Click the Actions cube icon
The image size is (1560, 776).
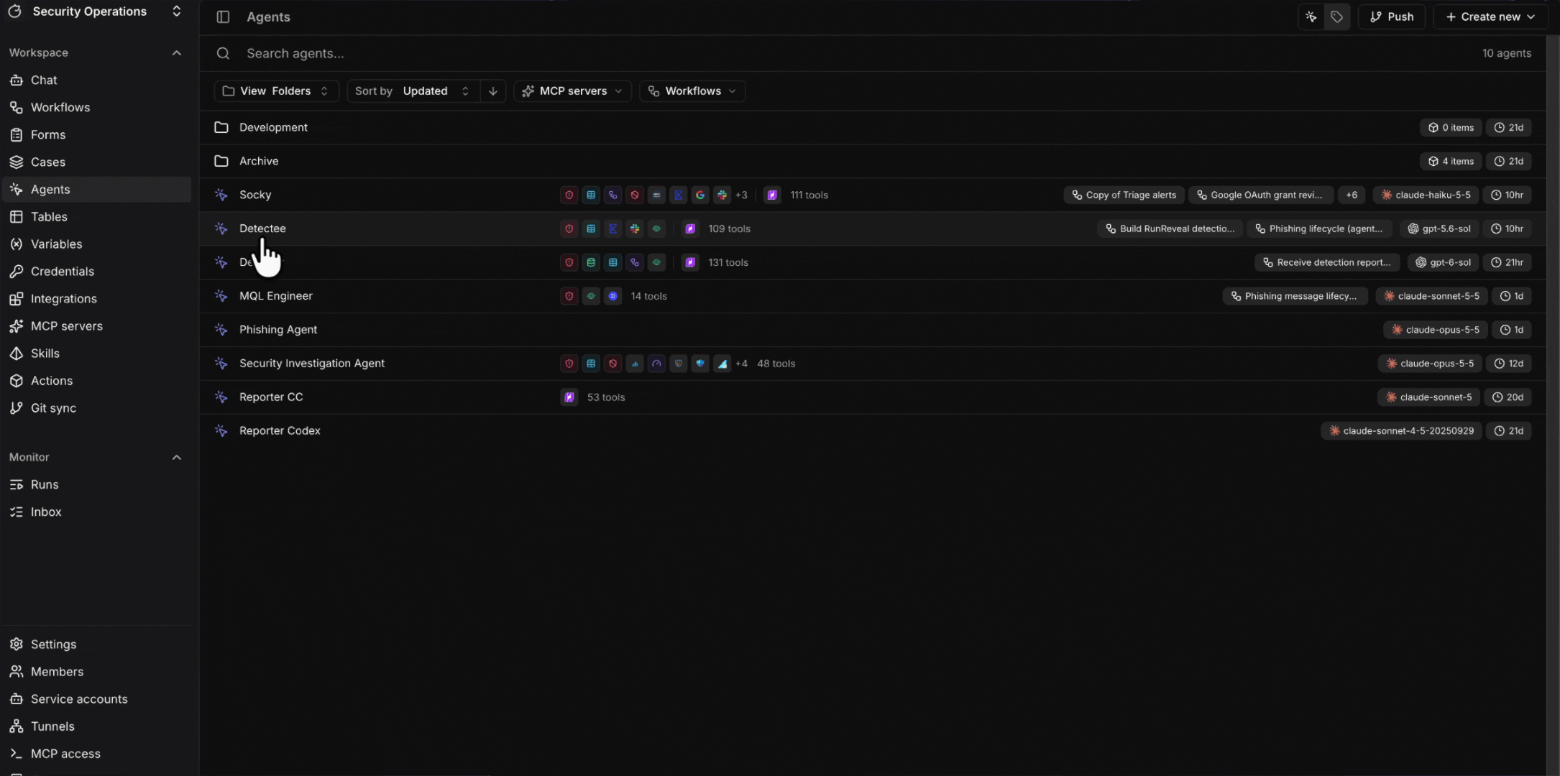[16, 381]
